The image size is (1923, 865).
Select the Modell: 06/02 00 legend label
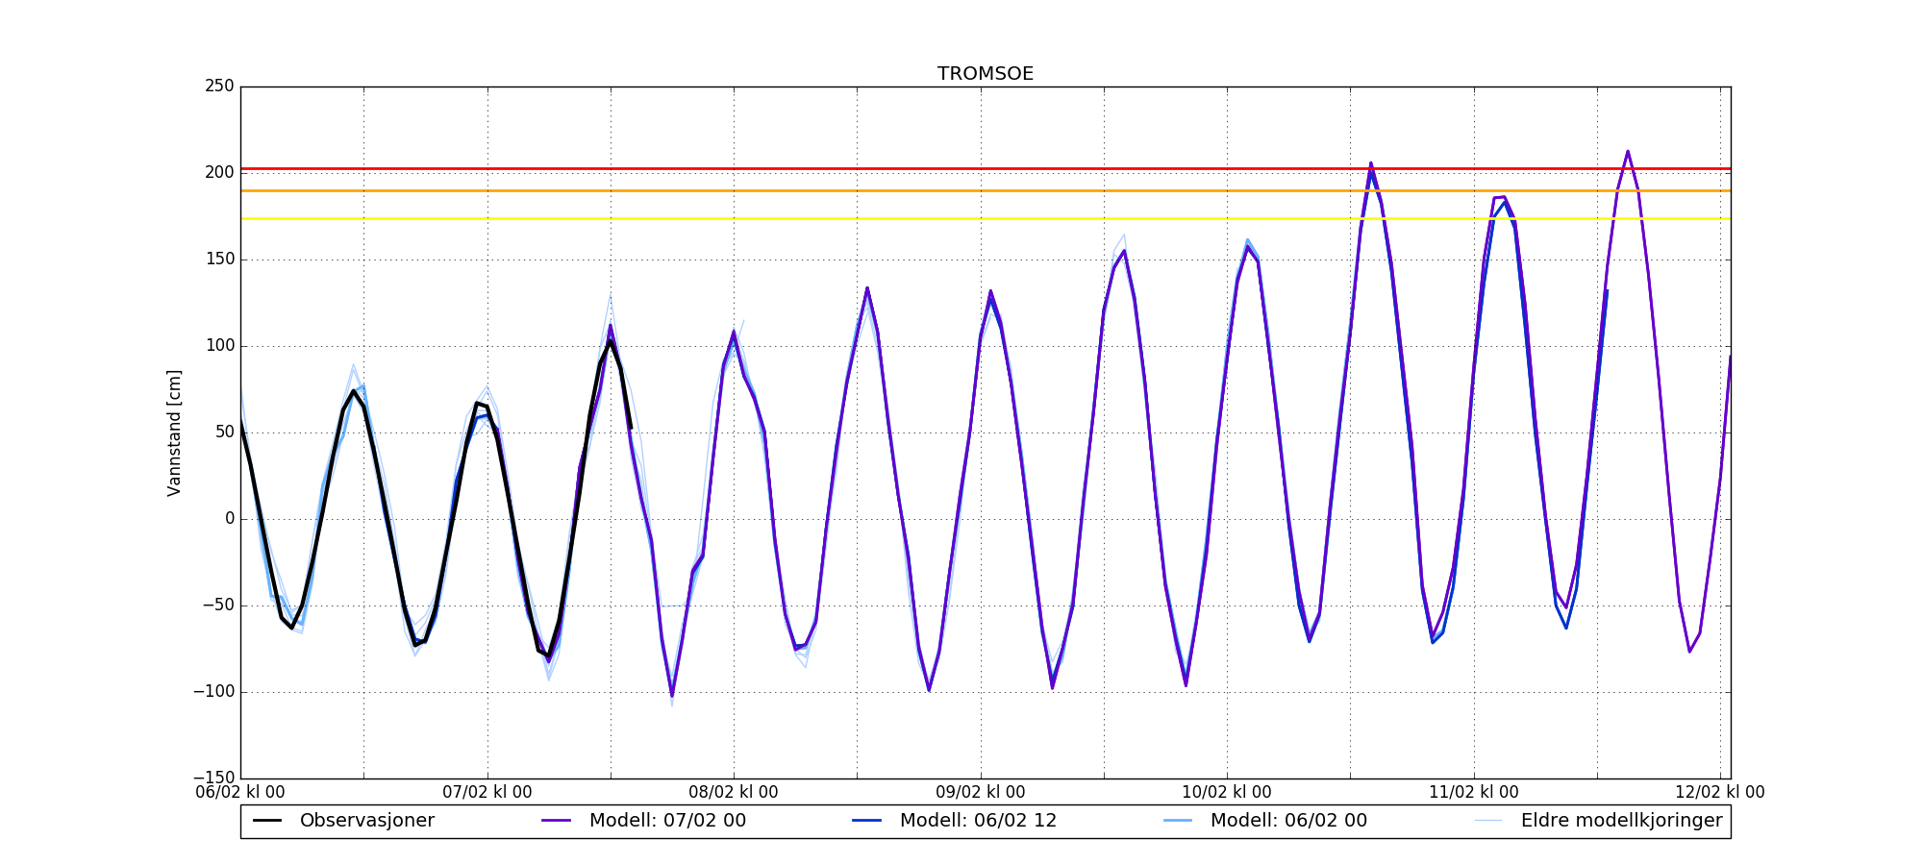1288,821
